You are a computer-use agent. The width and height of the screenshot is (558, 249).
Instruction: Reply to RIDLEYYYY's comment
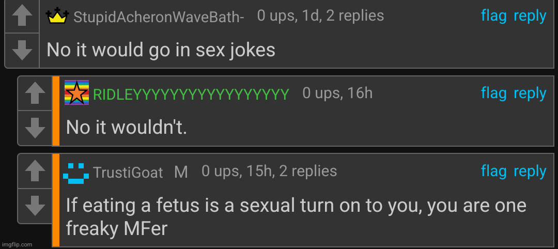[x=530, y=93]
